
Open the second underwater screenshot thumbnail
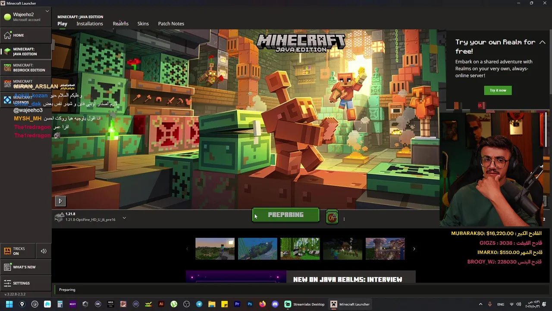pos(257,249)
